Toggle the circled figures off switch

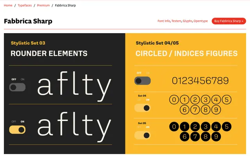(x=143, y=81)
